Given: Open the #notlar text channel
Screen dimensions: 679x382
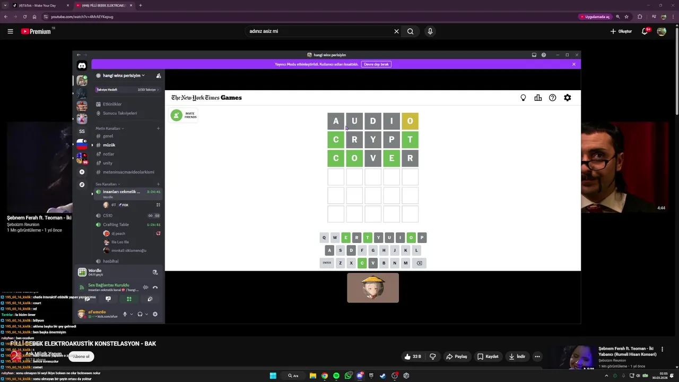Looking at the screenshot, I should point(128,154).
